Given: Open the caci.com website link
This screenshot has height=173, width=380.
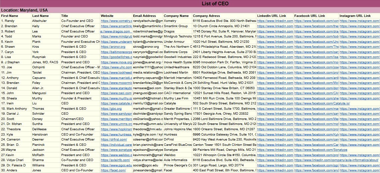Looking at the screenshot, I should pos(116,93).
